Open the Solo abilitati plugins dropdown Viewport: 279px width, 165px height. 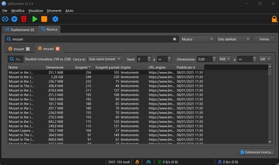point(234,39)
